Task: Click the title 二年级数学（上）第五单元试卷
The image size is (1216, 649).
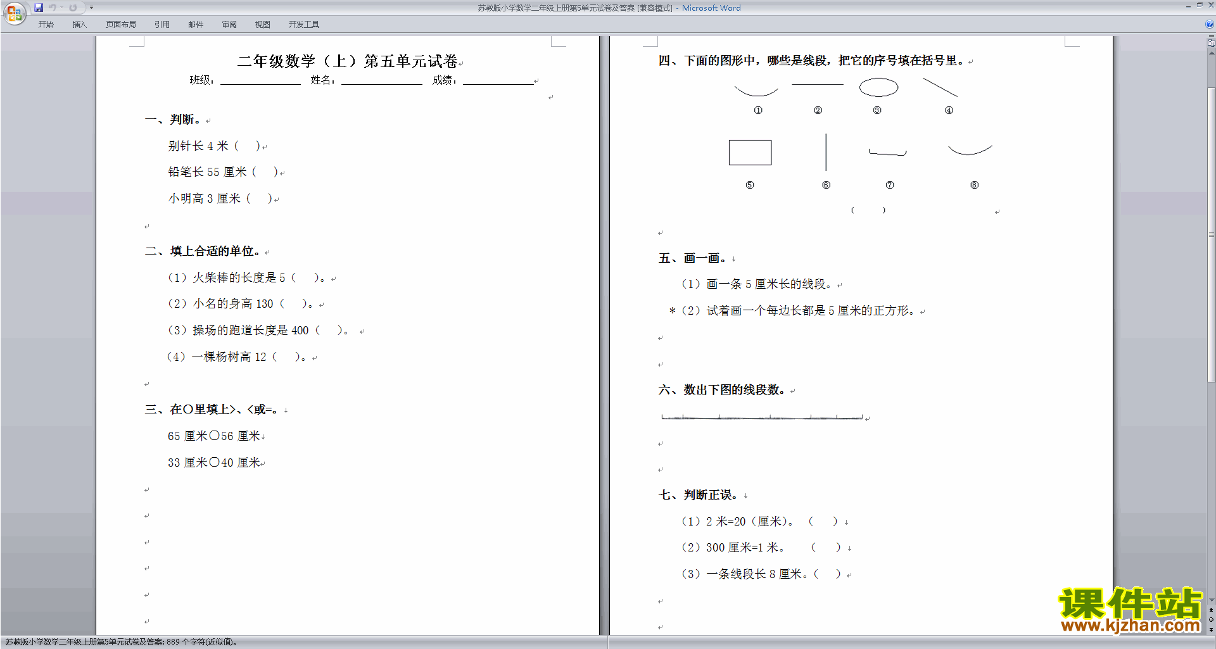Action: pos(348,61)
